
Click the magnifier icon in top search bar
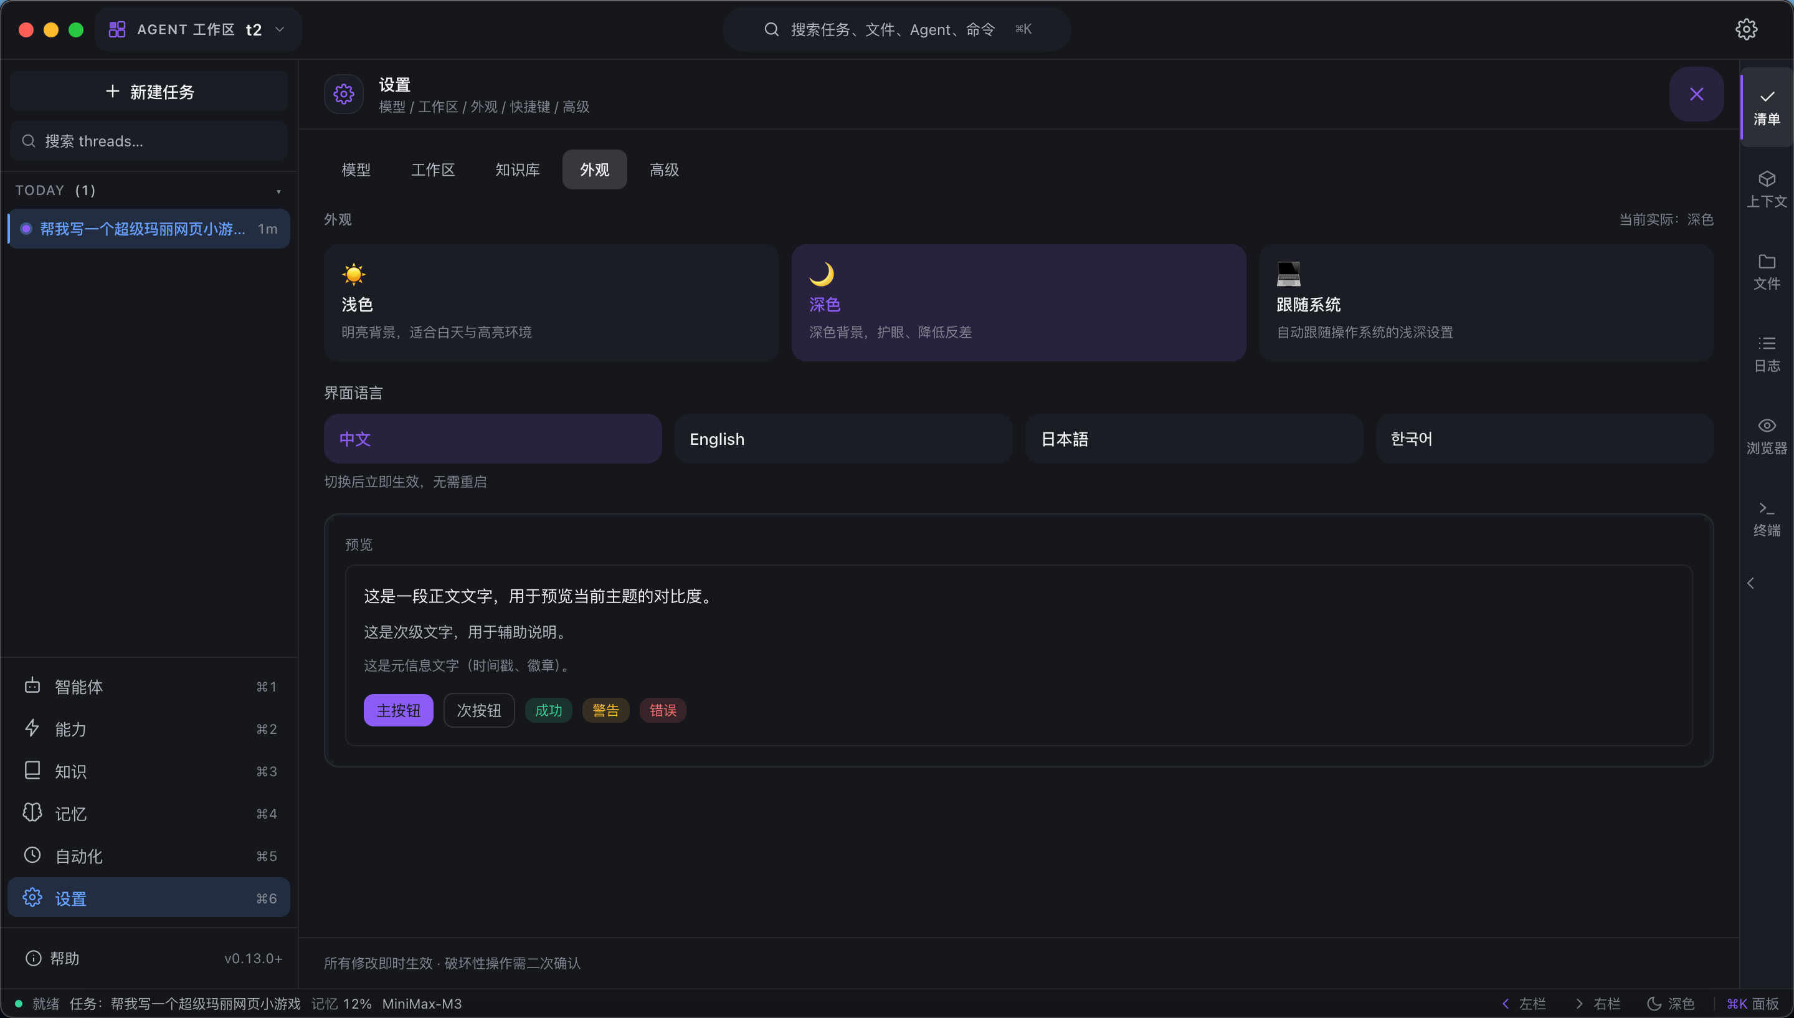tap(771, 29)
